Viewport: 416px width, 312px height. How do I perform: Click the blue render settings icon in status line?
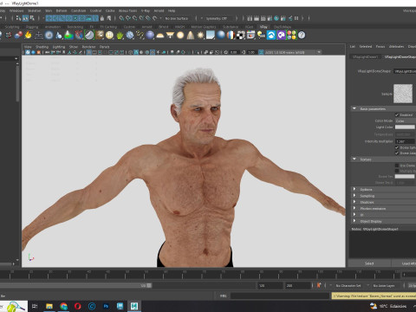point(276,18)
